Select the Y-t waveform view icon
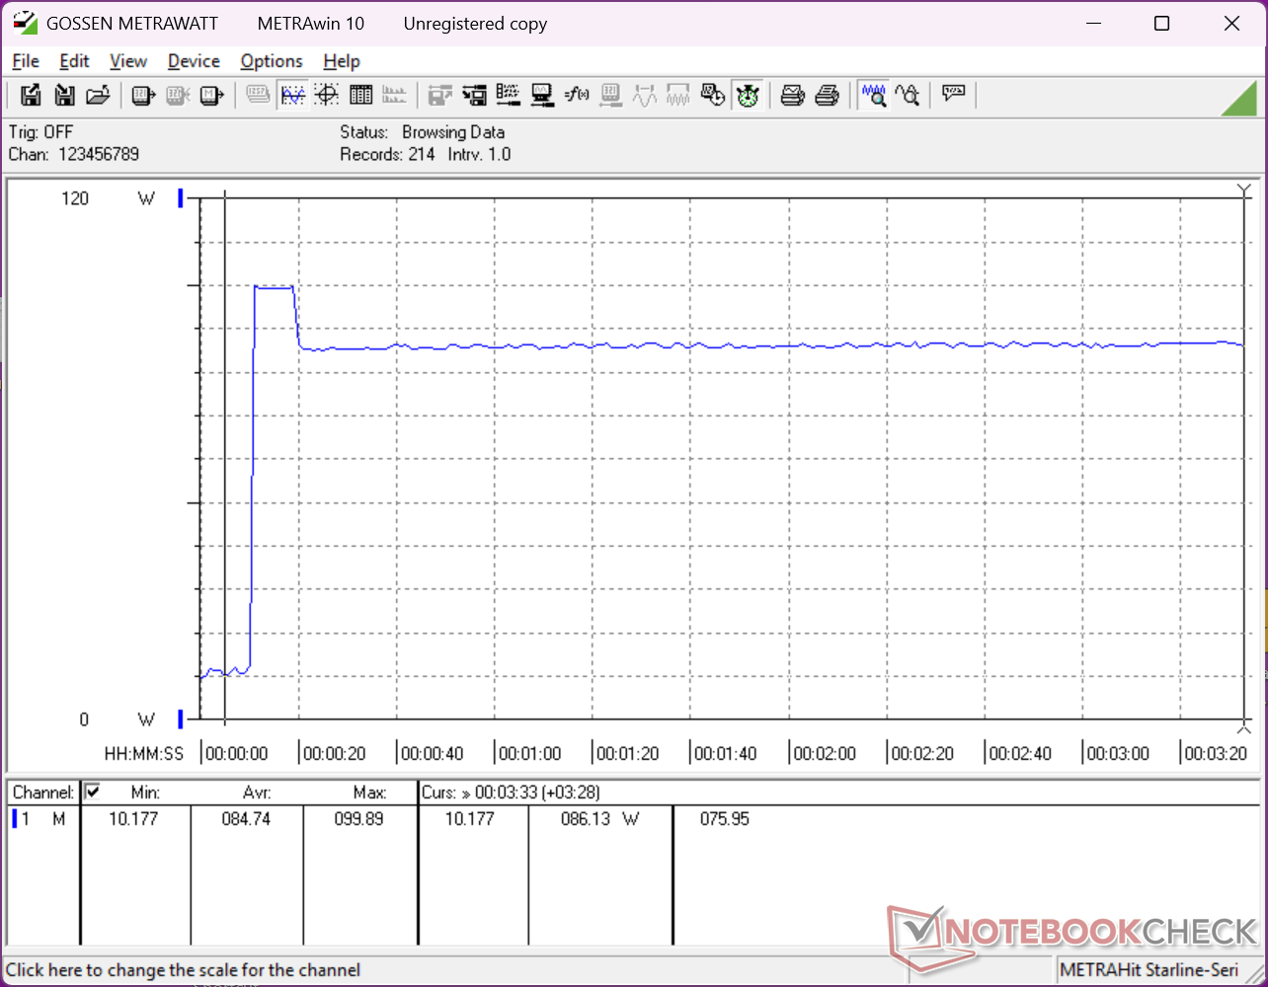 tap(293, 96)
